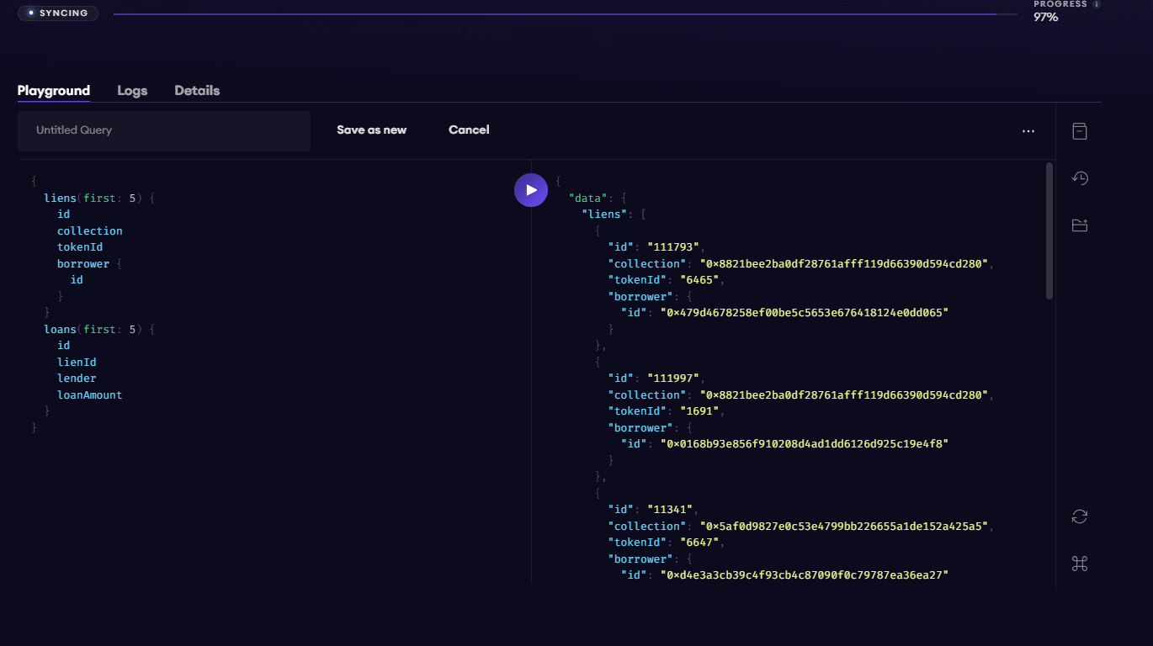The width and height of the screenshot is (1153, 646).
Task: Open the Details tab
Action: coord(197,91)
